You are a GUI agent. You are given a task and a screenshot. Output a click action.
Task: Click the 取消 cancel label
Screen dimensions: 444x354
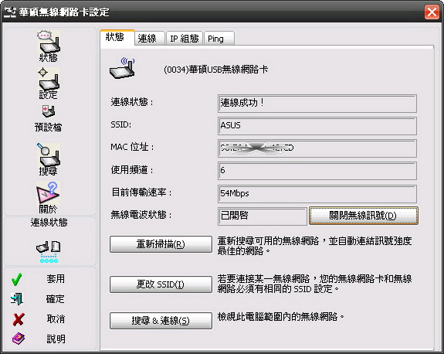56,319
